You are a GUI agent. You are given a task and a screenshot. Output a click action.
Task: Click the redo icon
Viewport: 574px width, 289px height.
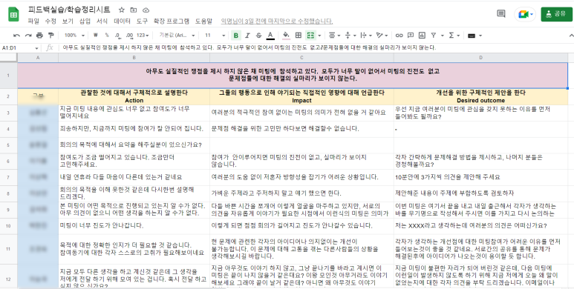click(x=28, y=36)
